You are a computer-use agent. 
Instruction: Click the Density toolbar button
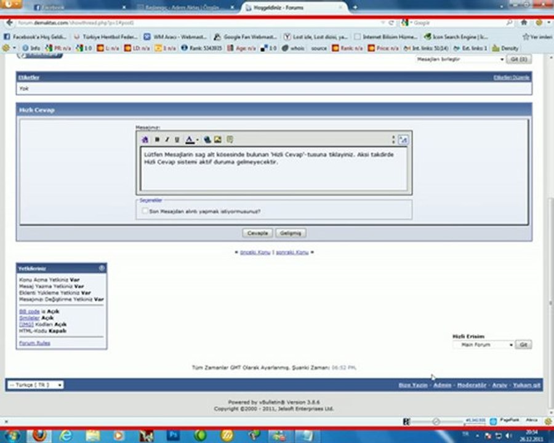(x=505, y=48)
